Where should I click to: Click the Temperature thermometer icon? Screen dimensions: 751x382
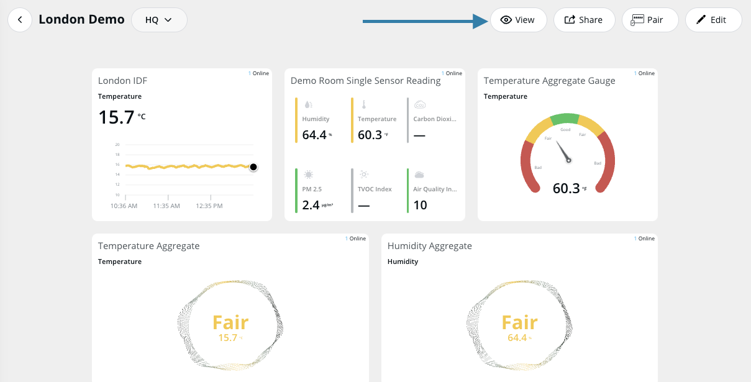point(364,104)
